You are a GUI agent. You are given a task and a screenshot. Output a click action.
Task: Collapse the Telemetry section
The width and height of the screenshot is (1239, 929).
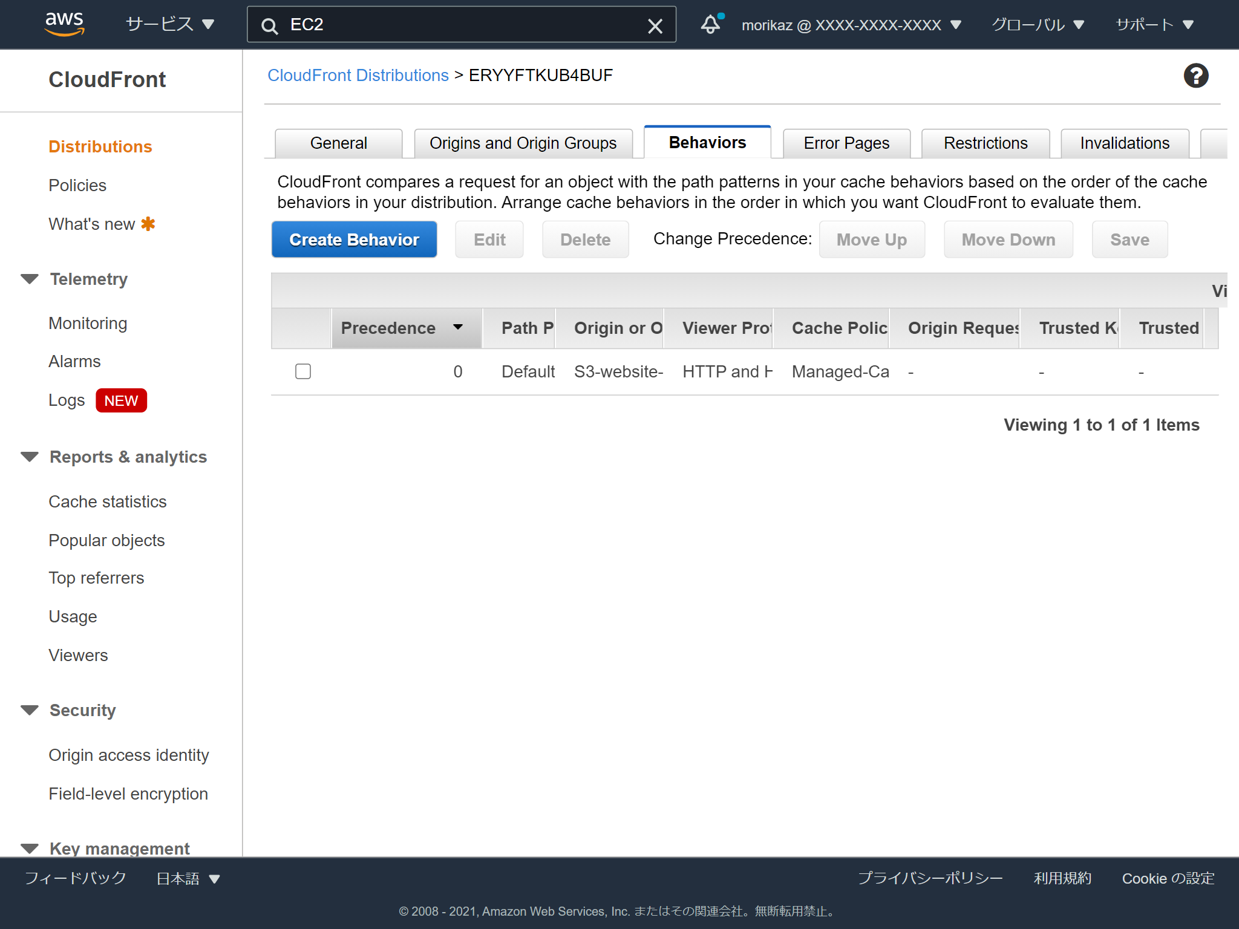pos(30,279)
